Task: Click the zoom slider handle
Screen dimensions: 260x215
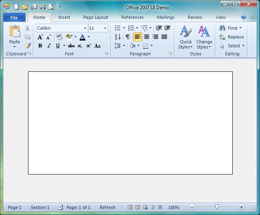Action: (x=217, y=207)
